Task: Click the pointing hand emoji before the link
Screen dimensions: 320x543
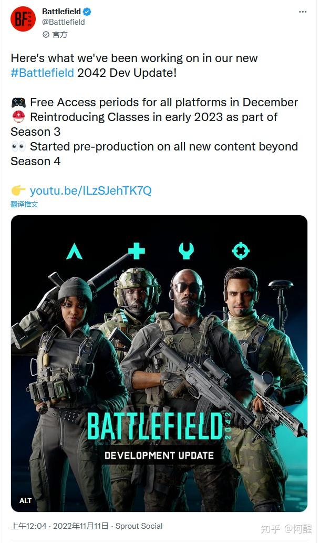Action: point(18,190)
